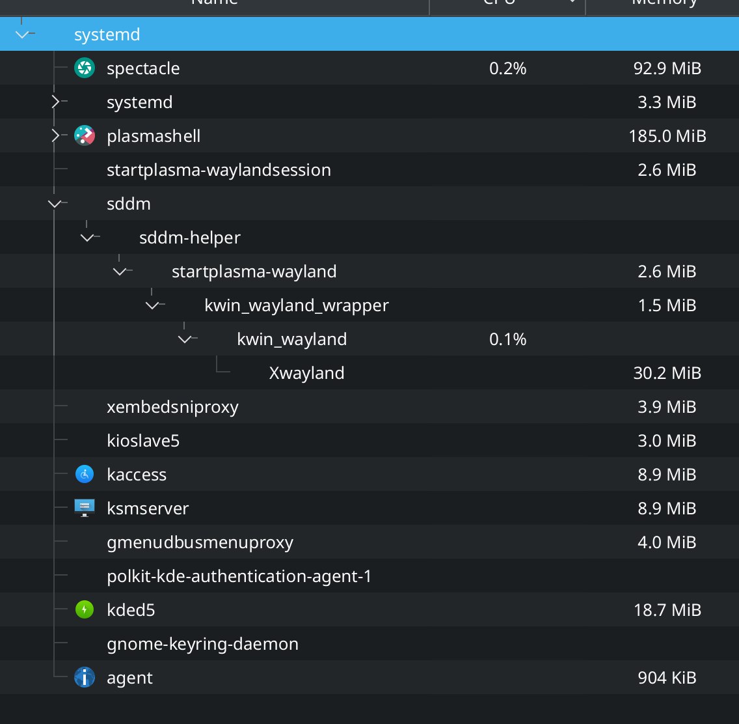The image size is (739, 724).
Task: Select the polkit-kde-authentication-agent-1 process
Action: (x=369, y=576)
